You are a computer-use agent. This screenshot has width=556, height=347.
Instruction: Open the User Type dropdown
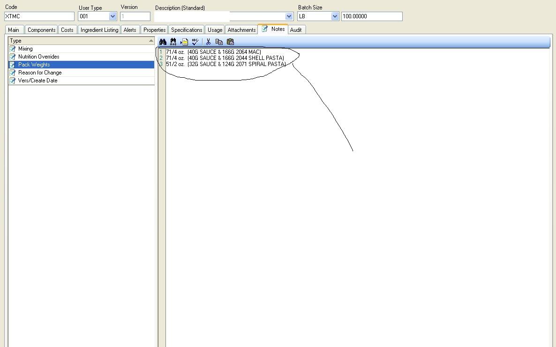tap(112, 16)
